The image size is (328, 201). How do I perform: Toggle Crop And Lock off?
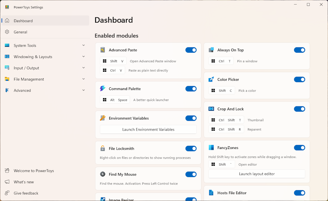coord(299,109)
